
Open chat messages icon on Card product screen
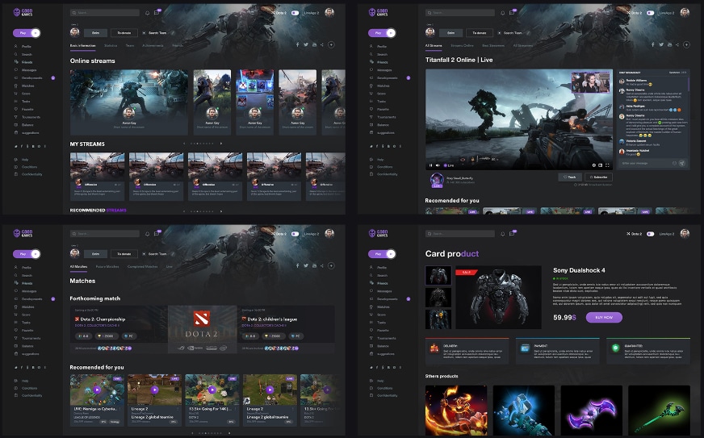tap(512, 233)
